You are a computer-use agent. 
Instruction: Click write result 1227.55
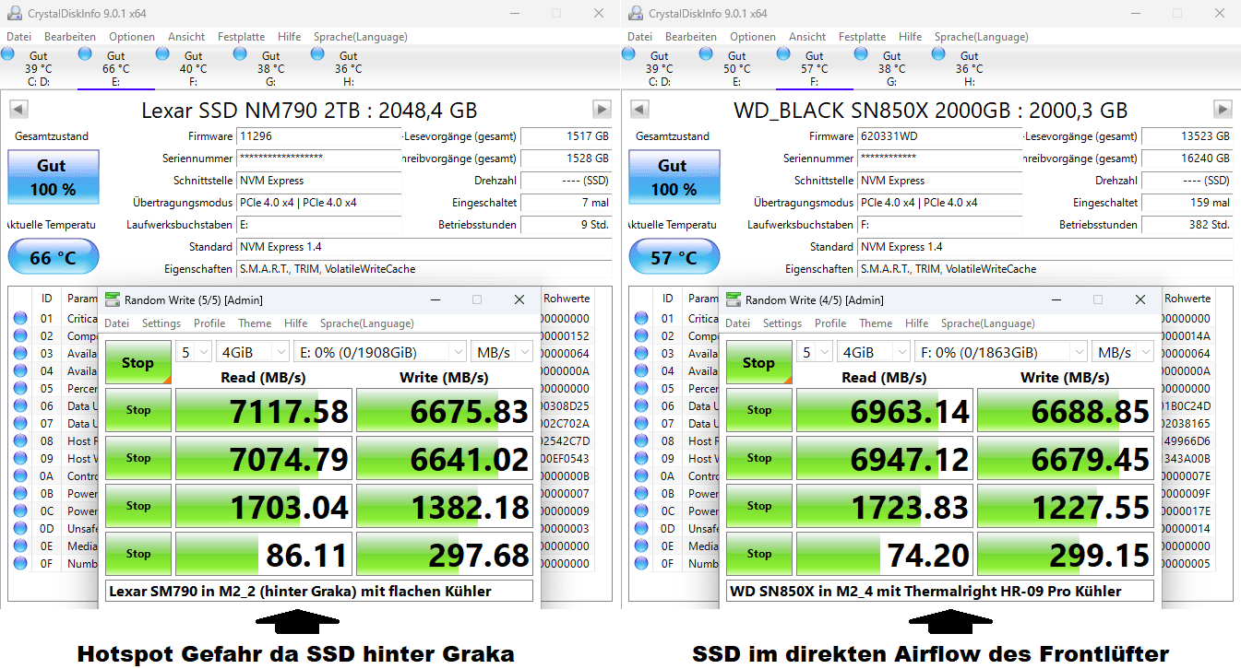click(1067, 506)
